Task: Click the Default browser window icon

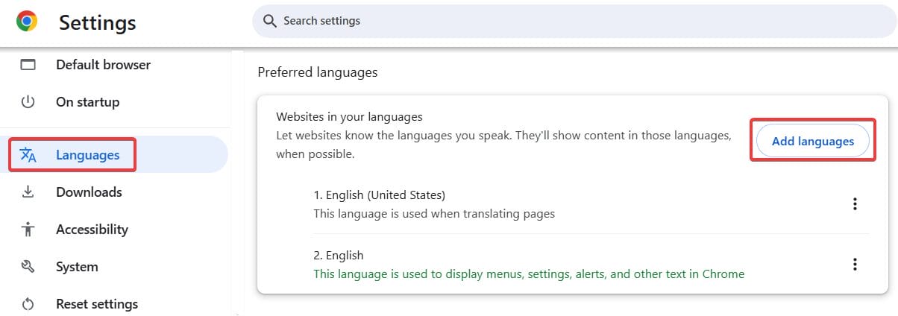Action: point(28,65)
